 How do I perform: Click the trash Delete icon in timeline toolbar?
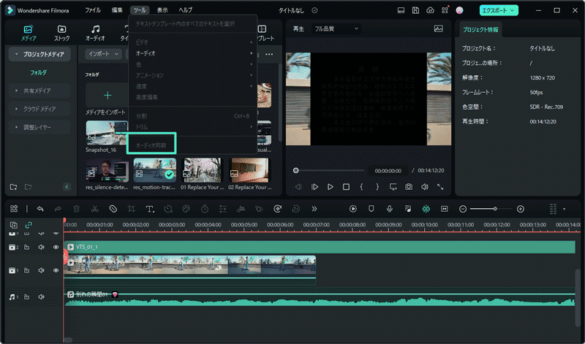click(77, 209)
